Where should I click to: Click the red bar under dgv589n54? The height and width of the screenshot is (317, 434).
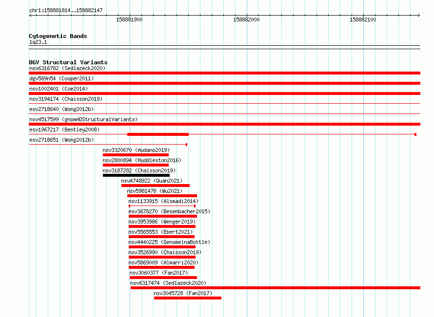coord(224,83)
